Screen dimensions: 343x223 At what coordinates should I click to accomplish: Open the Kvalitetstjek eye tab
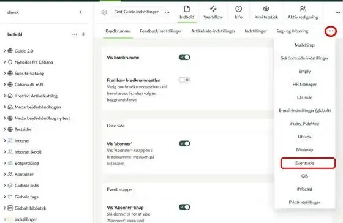(266, 12)
